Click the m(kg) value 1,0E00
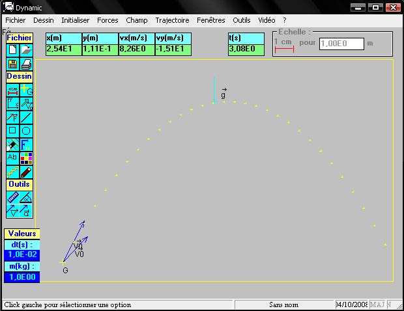 coord(22,277)
